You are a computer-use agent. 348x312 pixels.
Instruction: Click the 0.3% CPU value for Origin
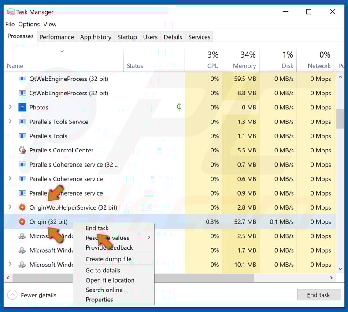(212, 221)
